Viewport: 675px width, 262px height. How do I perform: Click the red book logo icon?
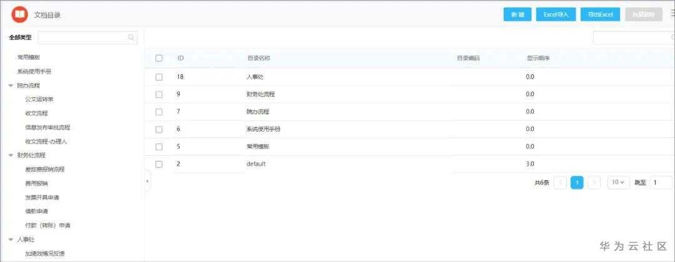[20, 14]
